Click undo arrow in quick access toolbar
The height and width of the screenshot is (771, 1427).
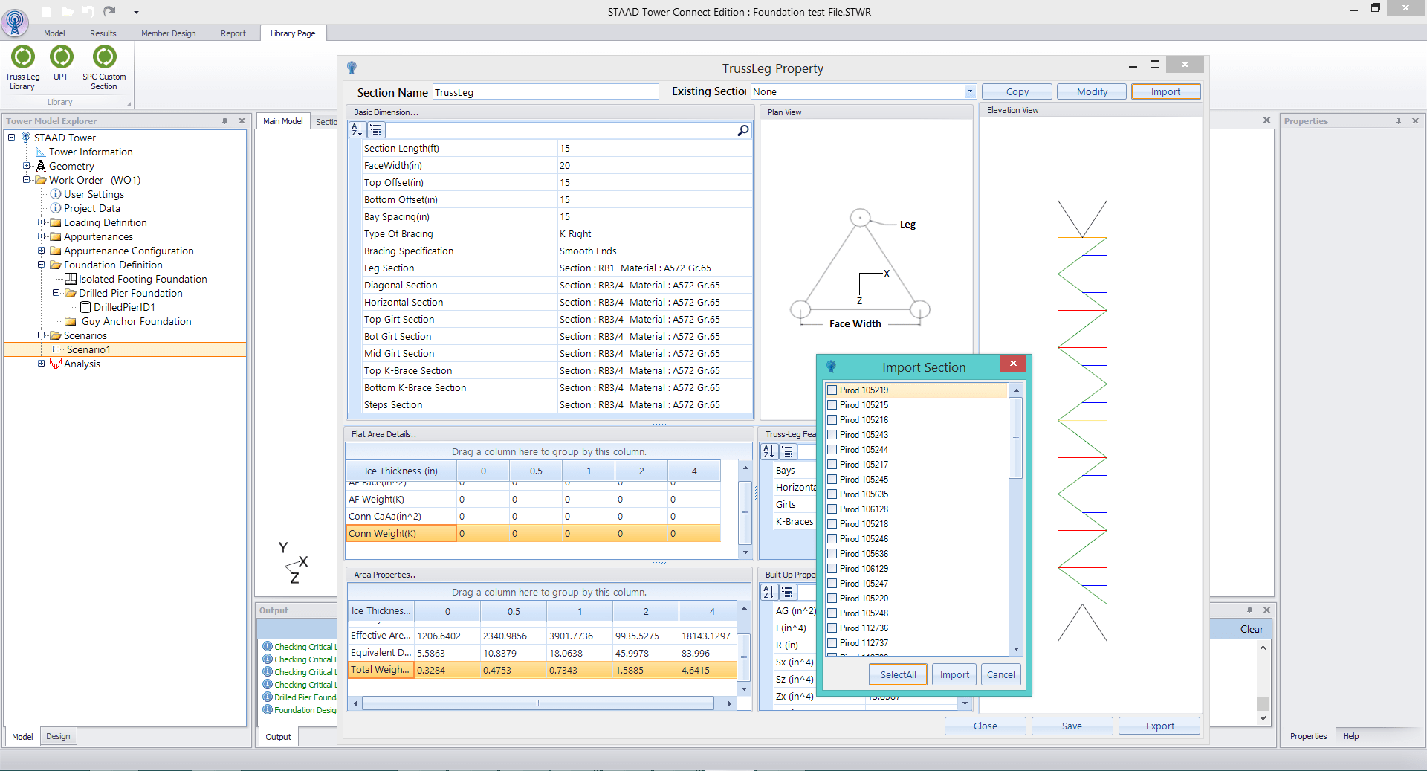click(88, 11)
